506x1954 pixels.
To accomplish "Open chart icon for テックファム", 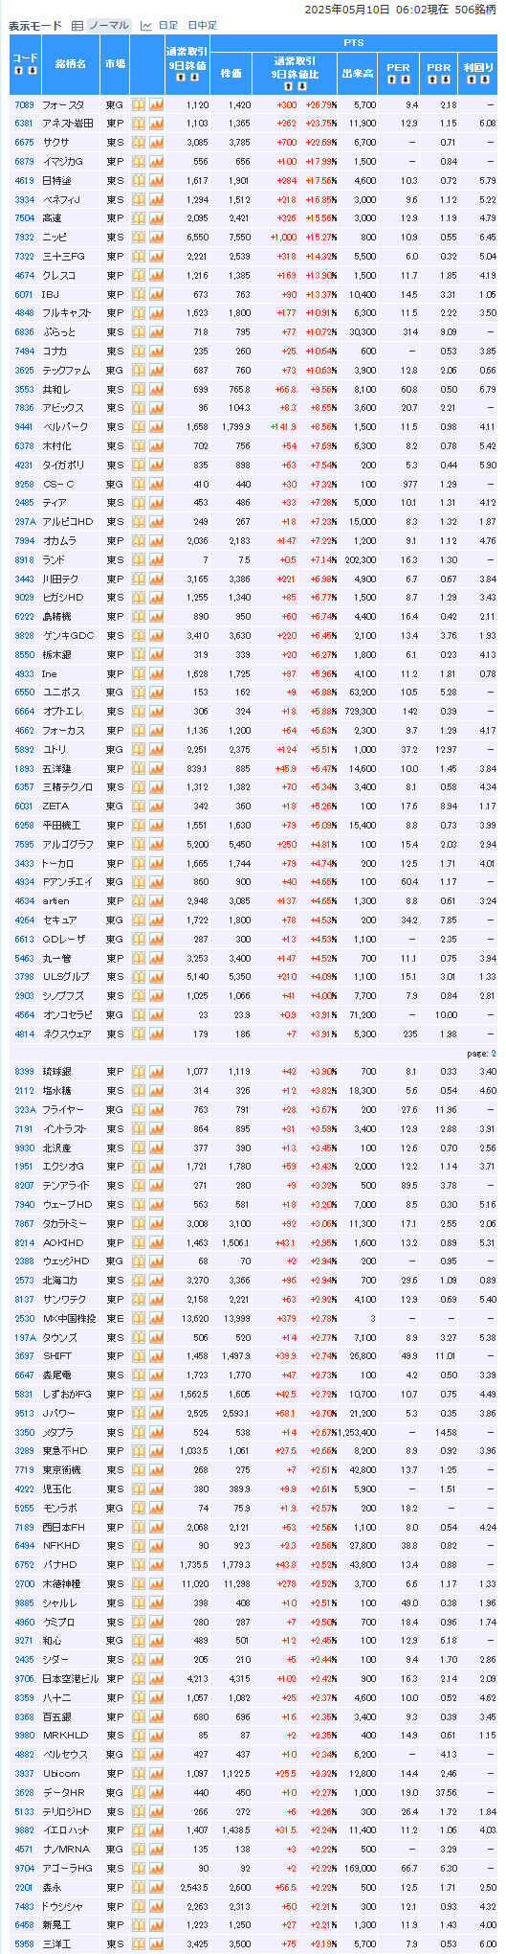I will [x=156, y=370].
